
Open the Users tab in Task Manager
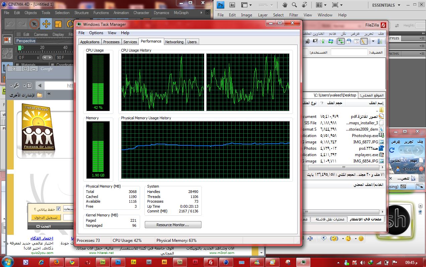[192, 42]
